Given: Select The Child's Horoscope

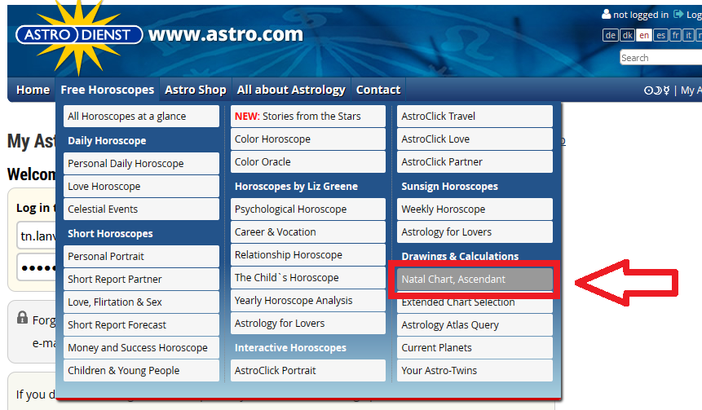Looking at the screenshot, I should 308,277.
